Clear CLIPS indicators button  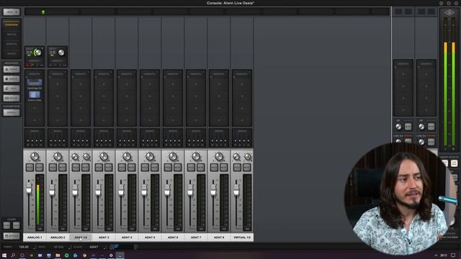tap(6, 225)
